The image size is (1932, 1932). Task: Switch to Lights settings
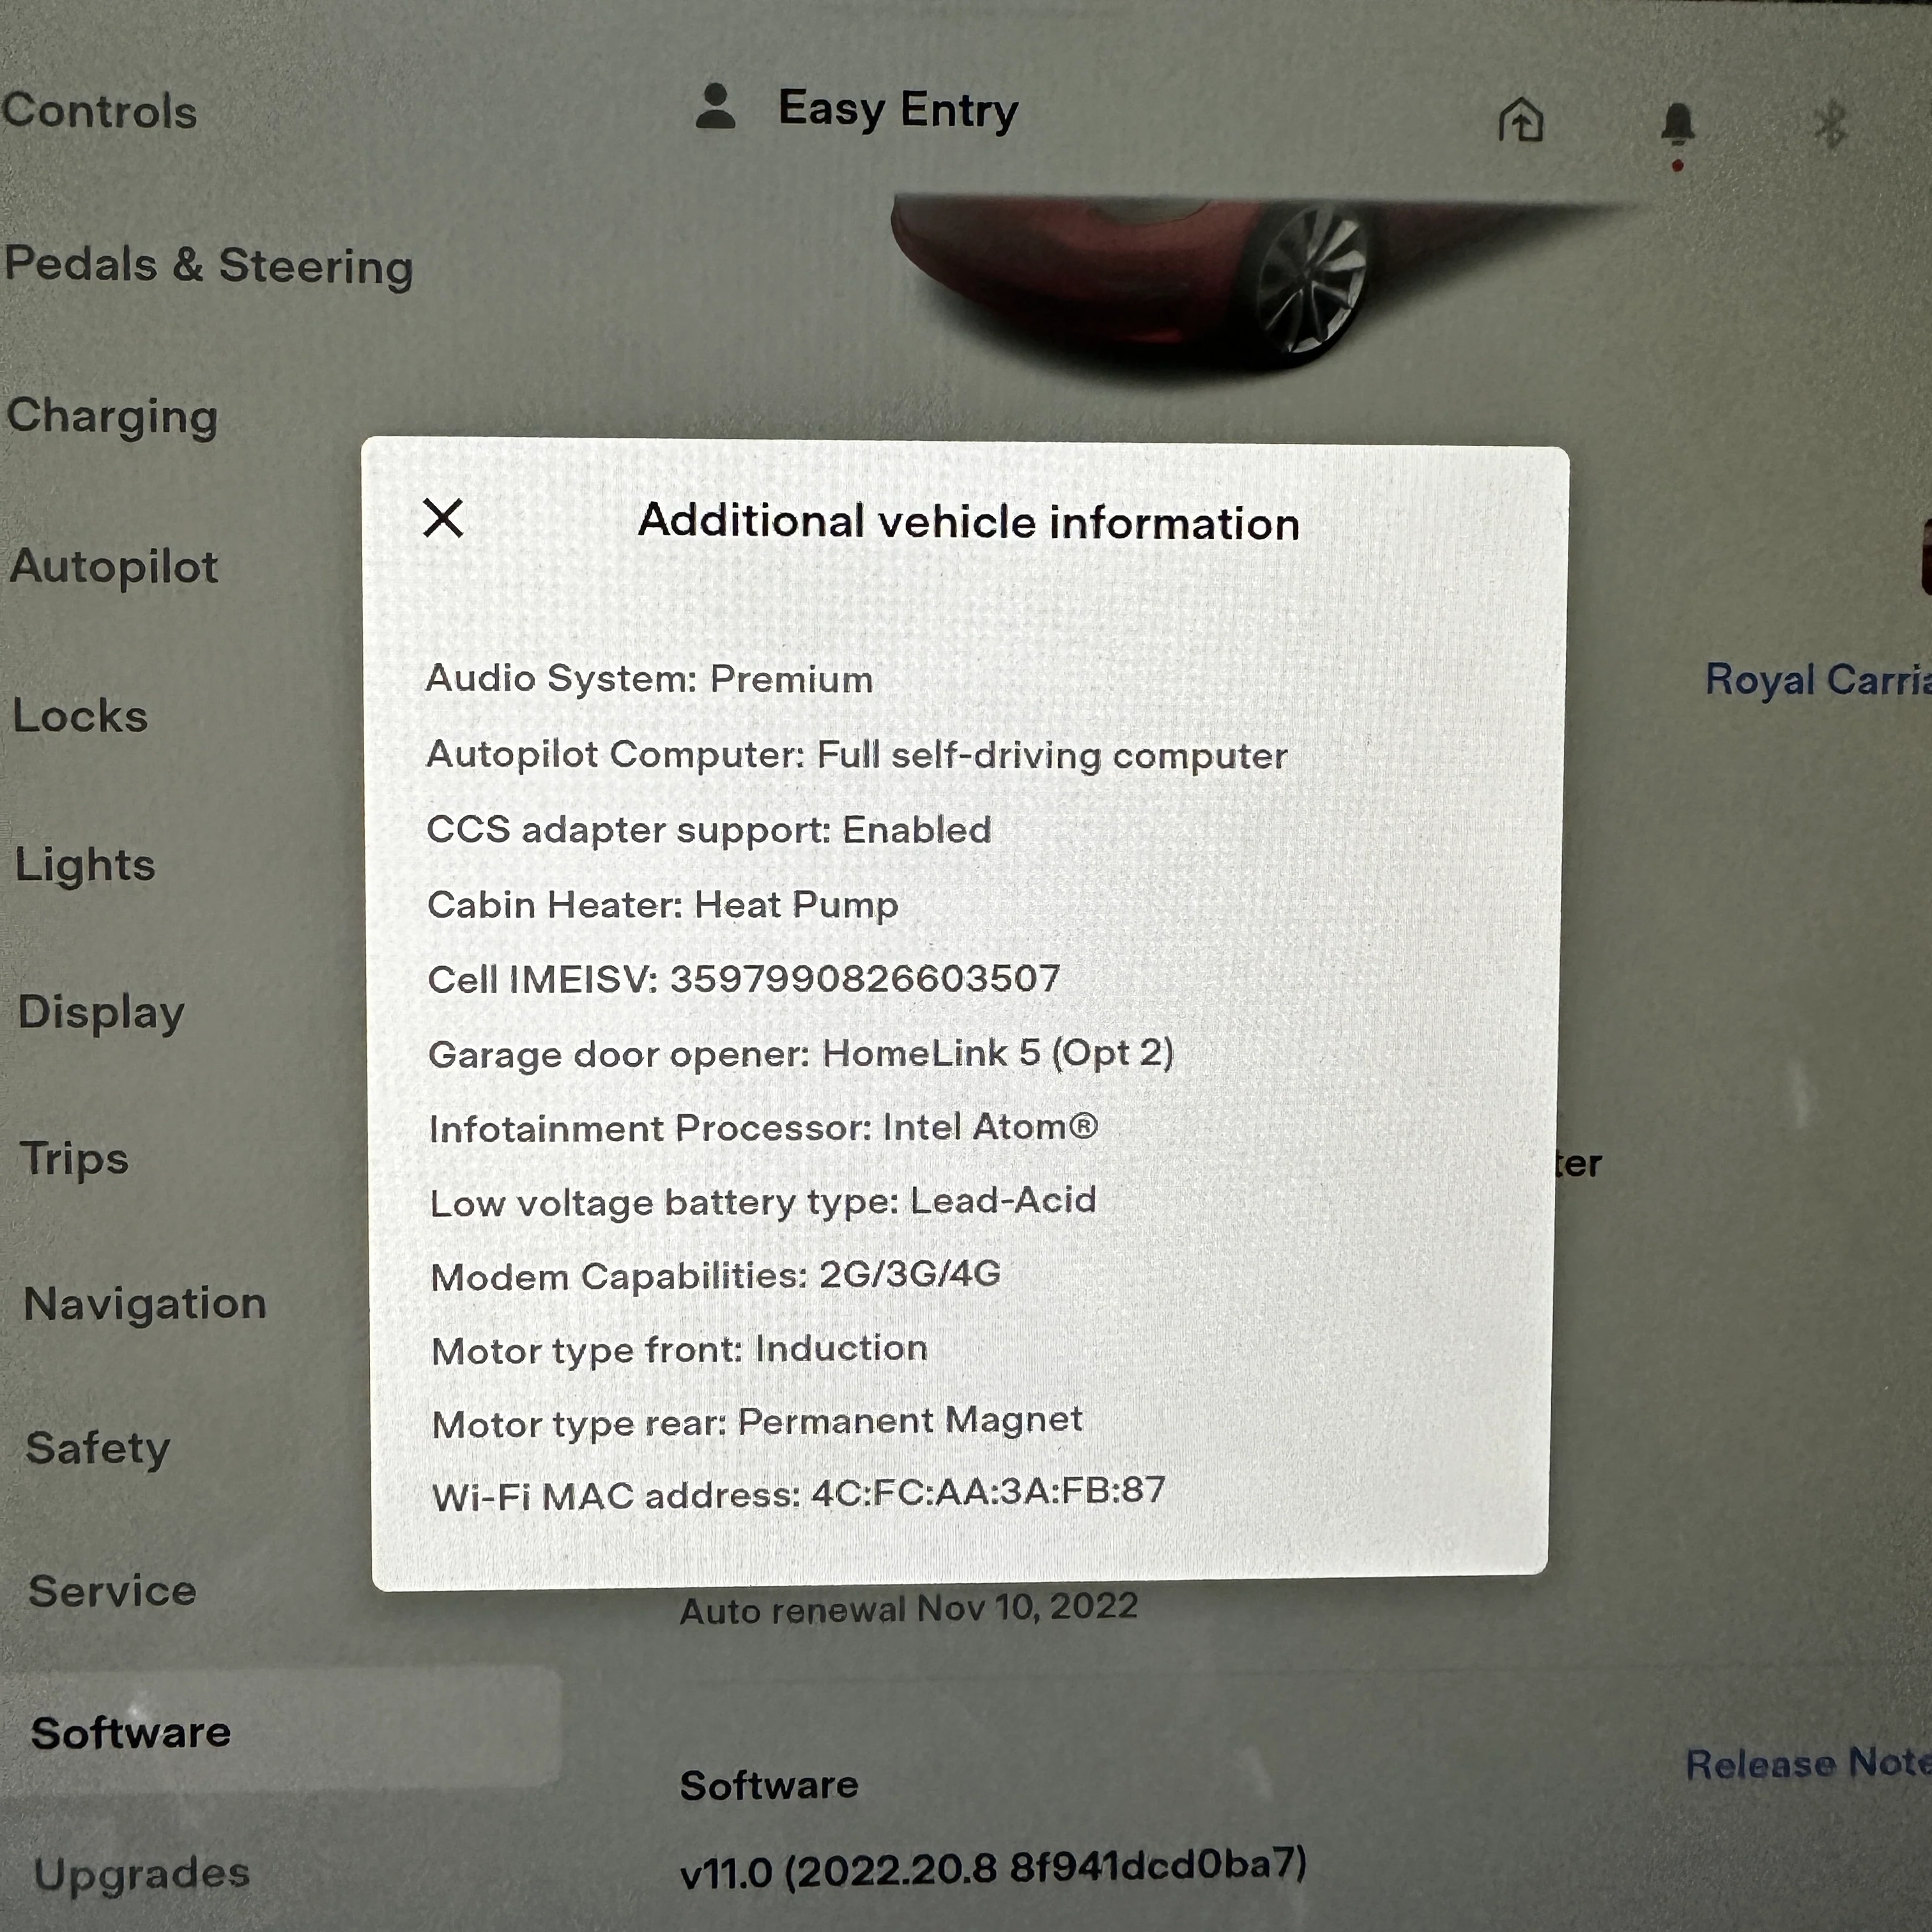coord(85,865)
